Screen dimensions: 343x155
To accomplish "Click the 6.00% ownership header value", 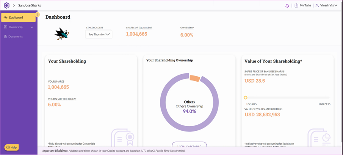I will click(186, 35).
